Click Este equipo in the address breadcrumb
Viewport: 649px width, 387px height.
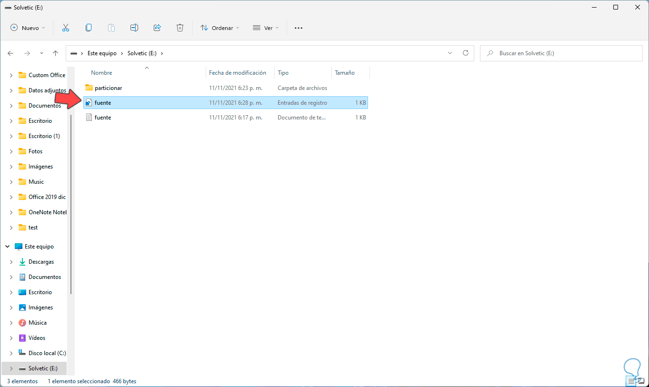coord(102,53)
